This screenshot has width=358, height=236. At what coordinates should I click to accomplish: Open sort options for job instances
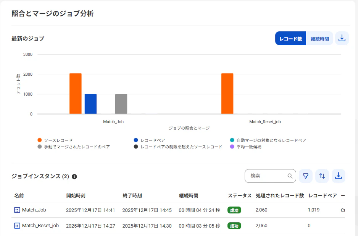click(322, 176)
